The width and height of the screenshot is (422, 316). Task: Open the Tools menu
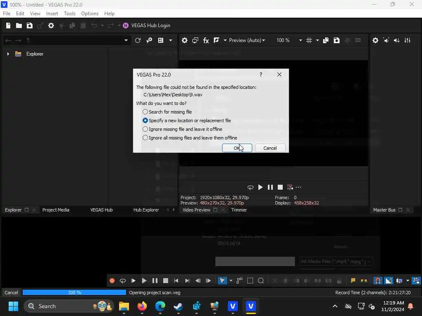(x=70, y=14)
